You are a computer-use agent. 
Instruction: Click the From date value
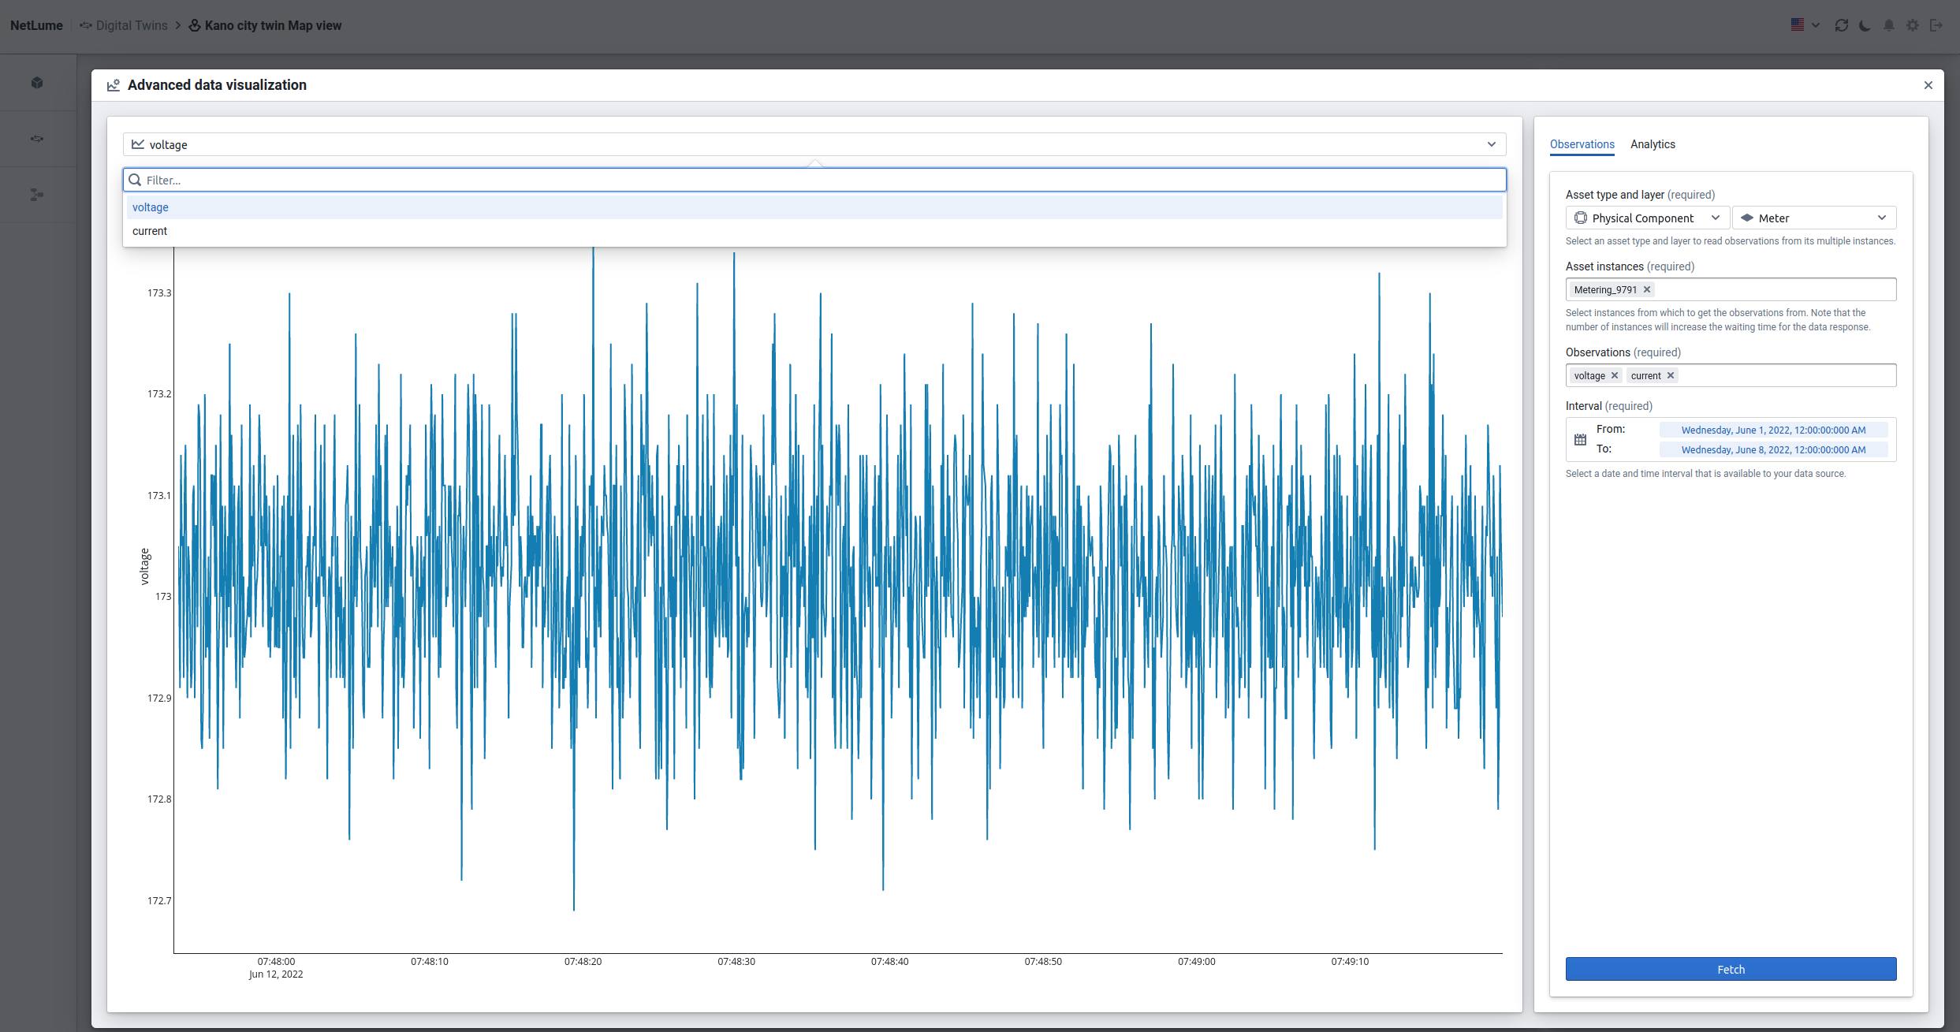pos(1773,430)
